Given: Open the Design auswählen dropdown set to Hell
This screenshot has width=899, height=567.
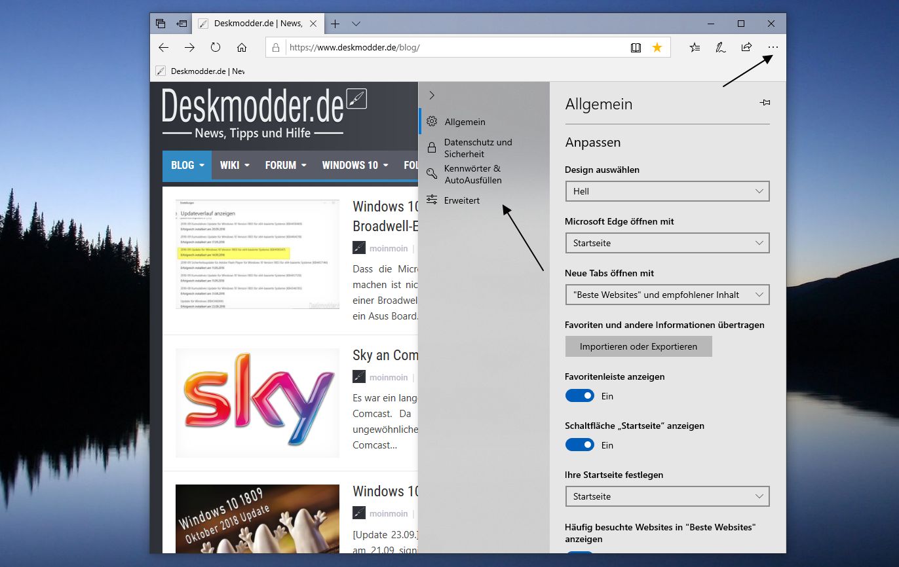Looking at the screenshot, I should [x=667, y=191].
